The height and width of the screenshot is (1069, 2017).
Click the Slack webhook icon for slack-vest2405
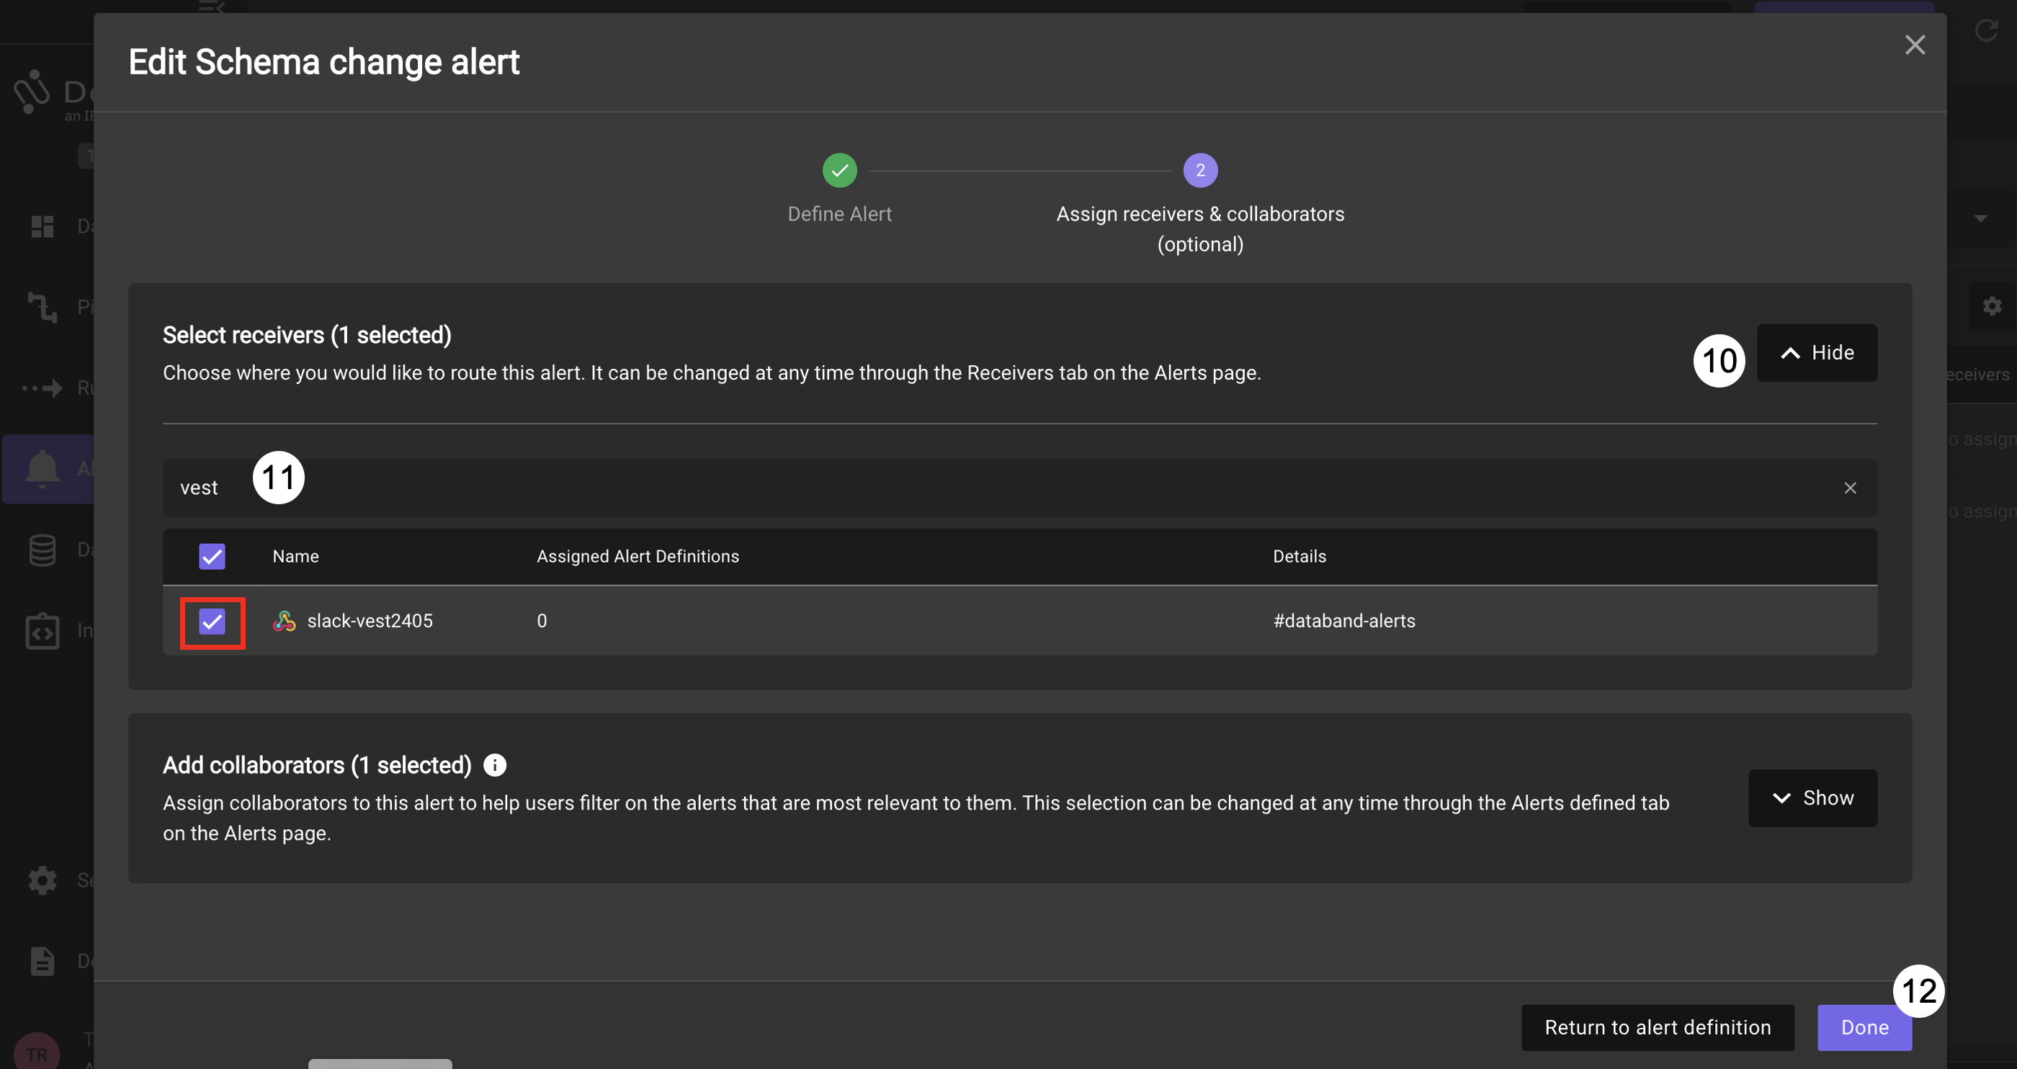click(x=285, y=621)
